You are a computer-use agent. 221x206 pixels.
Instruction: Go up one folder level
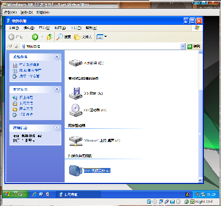tap(49, 37)
